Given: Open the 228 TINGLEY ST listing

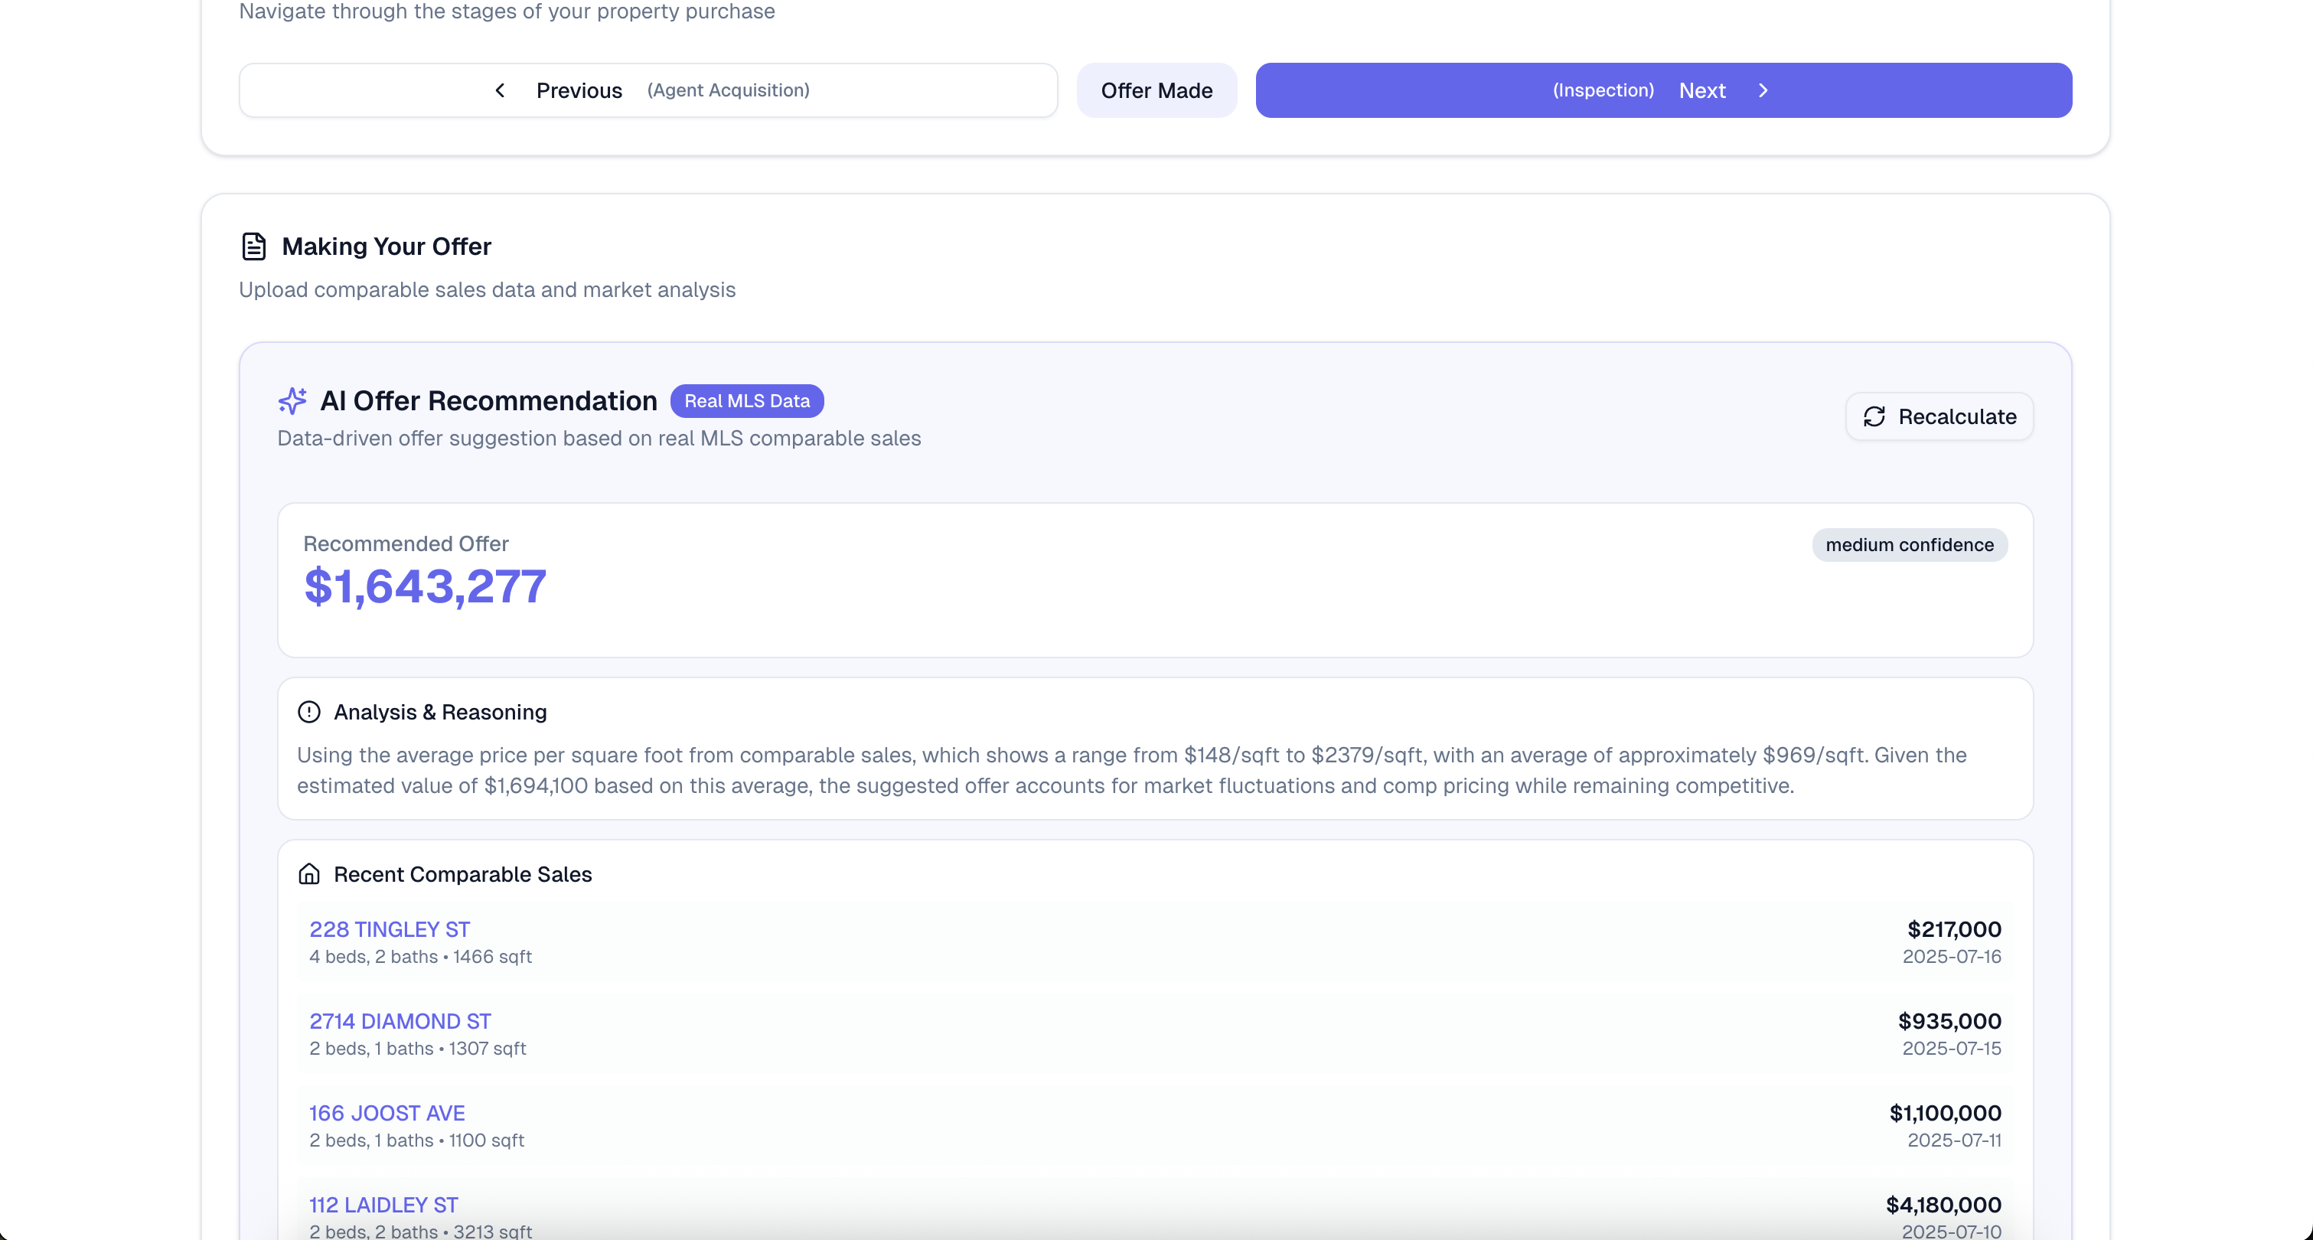Looking at the screenshot, I should pyautogui.click(x=390, y=929).
